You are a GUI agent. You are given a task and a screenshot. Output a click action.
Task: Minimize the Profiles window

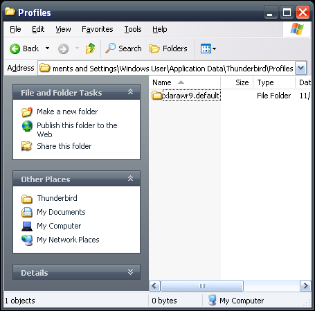click(x=271, y=12)
